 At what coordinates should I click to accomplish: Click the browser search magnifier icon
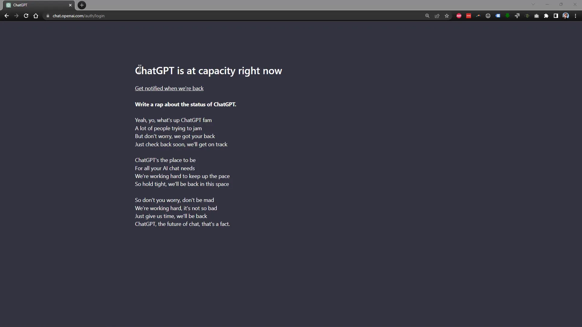coord(427,15)
